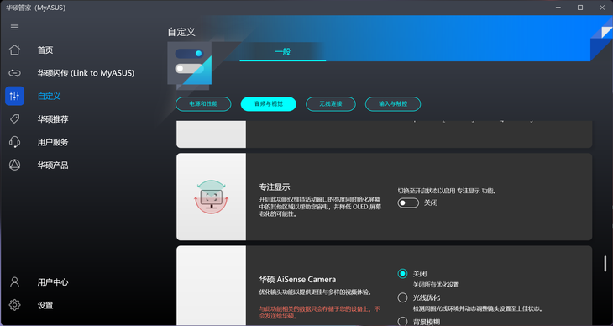Image resolution: width=613 pixels, height=326 pixels.
Task: Open 设置 gear icon
Action: coord(14,305)
